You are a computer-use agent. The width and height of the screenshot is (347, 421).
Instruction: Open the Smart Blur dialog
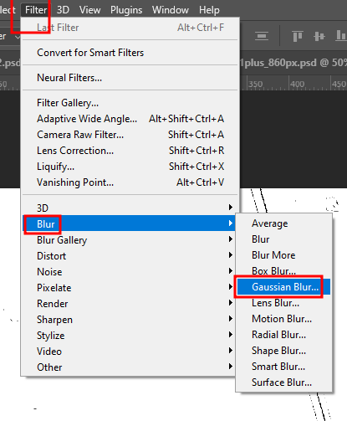283,367
